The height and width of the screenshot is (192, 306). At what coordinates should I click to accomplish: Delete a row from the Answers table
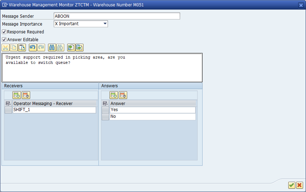[x=123, y=95]
